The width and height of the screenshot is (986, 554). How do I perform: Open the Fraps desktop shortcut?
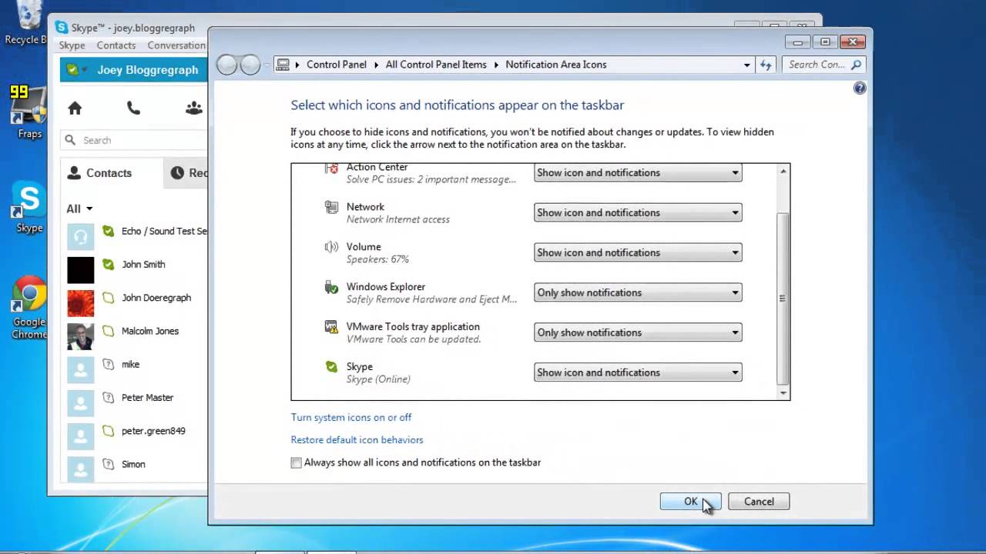pos(29,112)
